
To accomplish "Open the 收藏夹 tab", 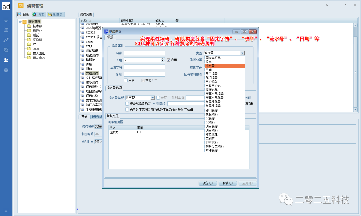I will pos(55,15).
